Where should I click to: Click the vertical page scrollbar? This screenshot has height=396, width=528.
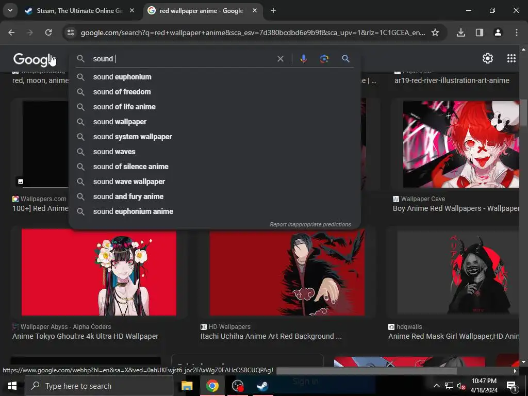point(523,113)
